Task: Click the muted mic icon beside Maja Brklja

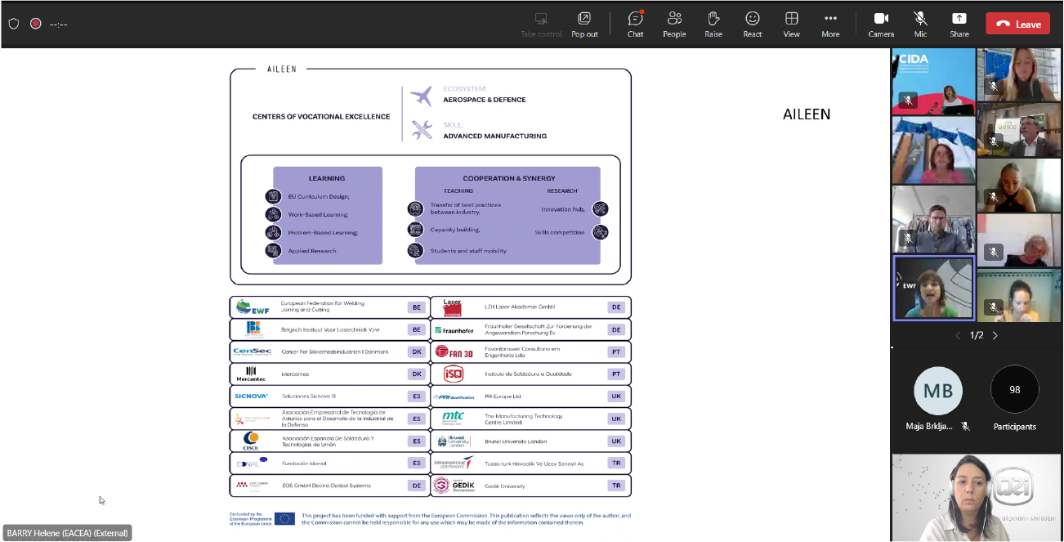Action: click(x=965, y=426)
